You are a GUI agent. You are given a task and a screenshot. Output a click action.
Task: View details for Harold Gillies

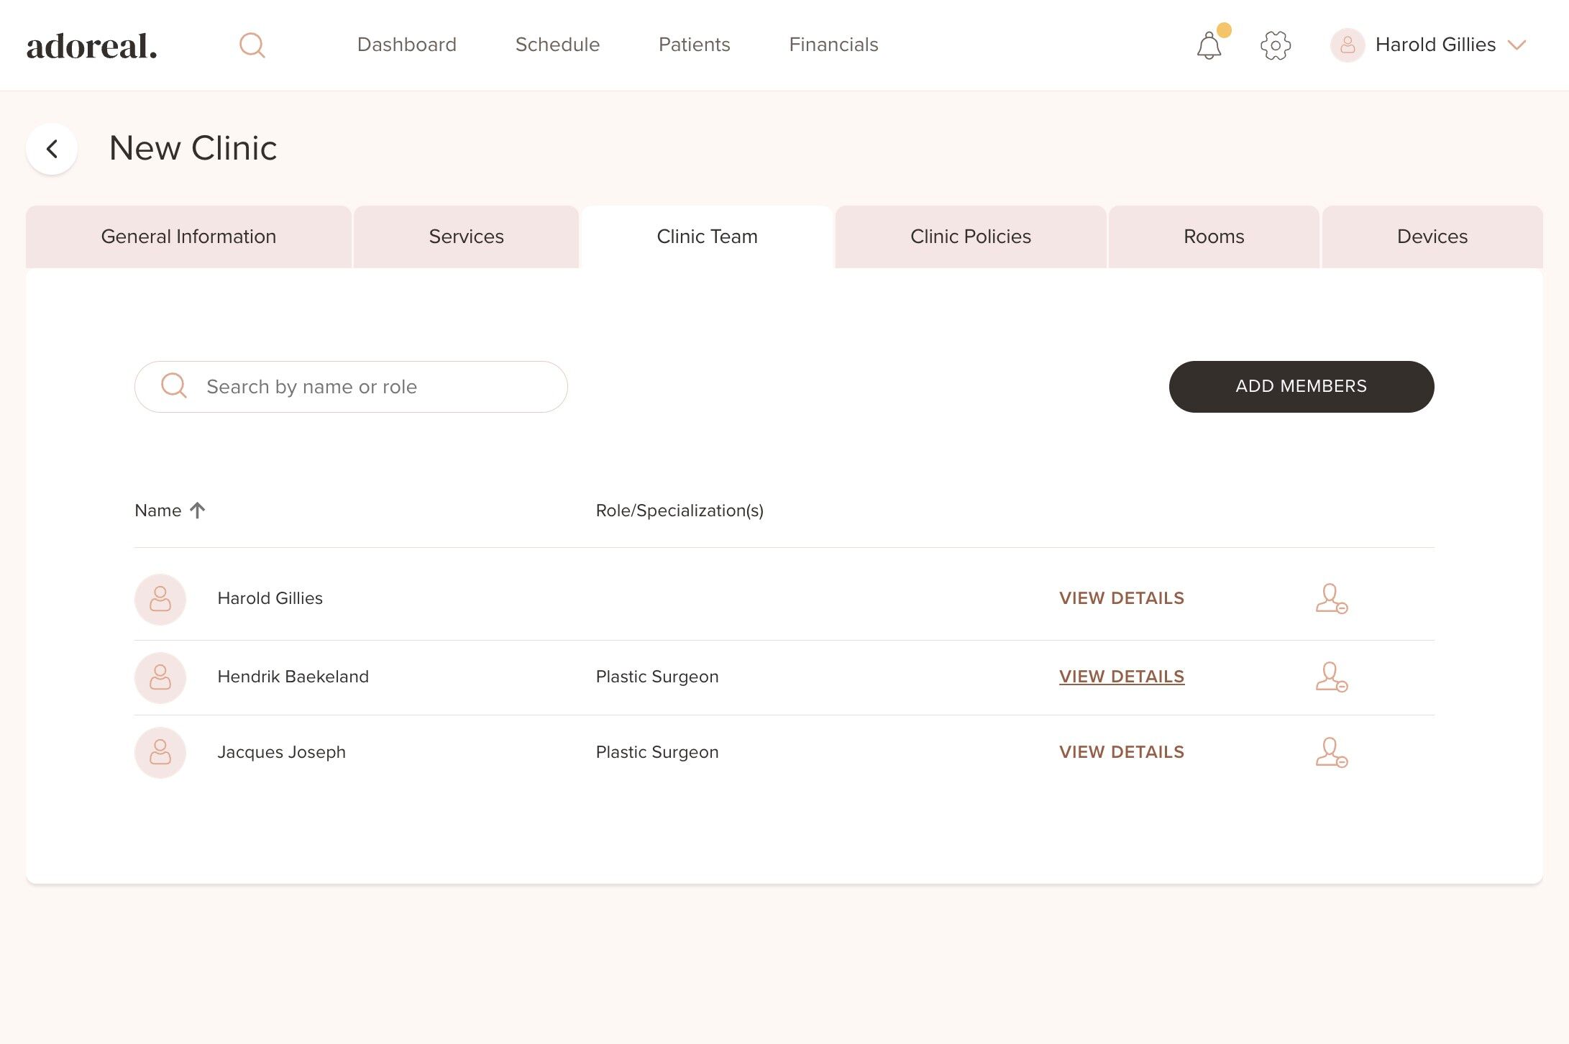(1121, 598)
